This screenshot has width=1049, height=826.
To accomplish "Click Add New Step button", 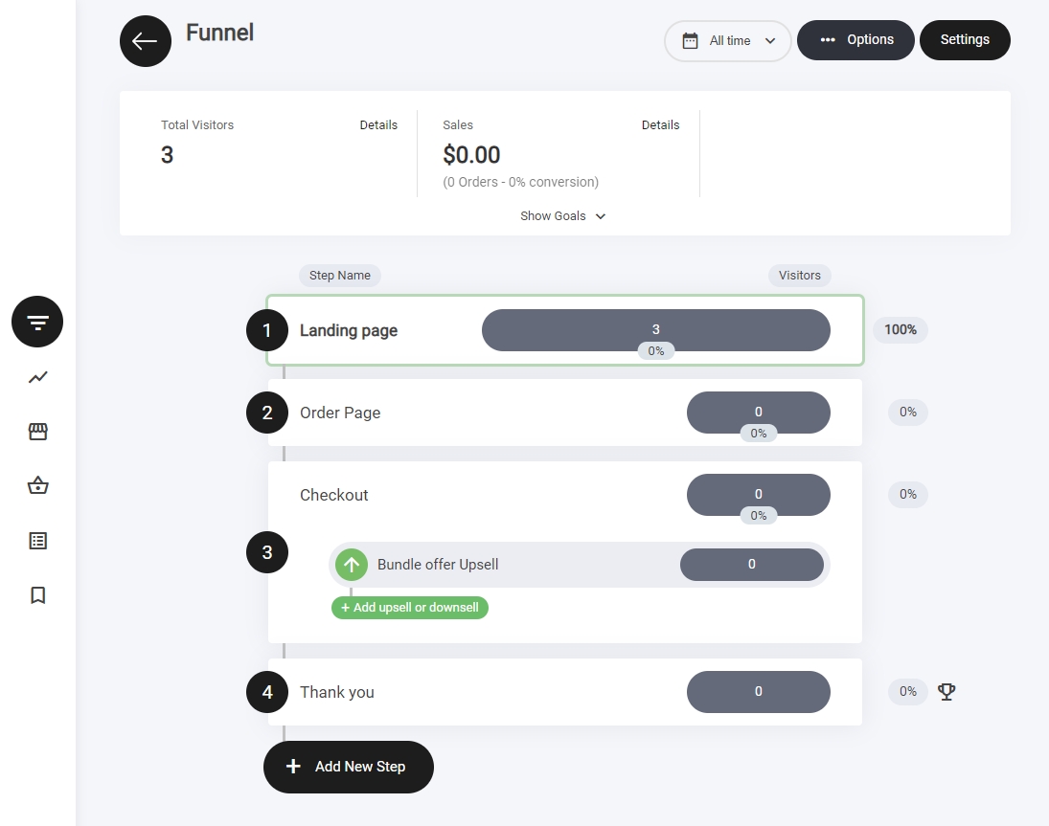I will click(349, 767).
